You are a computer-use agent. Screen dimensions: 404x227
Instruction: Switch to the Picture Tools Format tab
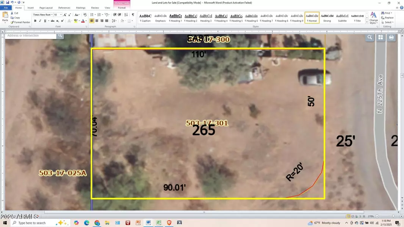pos(122,8)
